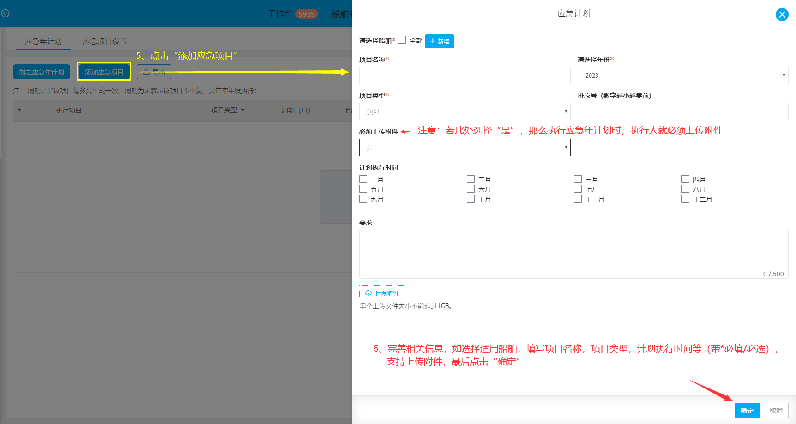
Task: Click the cloud upload 上传附件 button
Action: (382, 293)
